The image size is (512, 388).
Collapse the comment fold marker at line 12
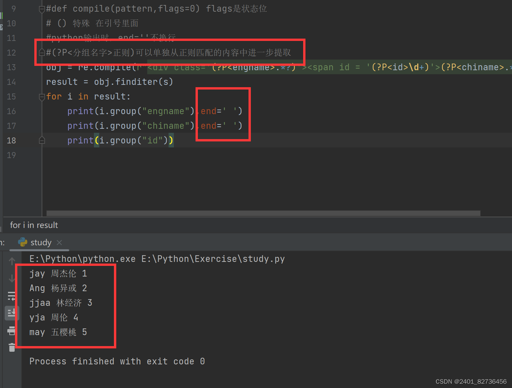tap(42, 52)
